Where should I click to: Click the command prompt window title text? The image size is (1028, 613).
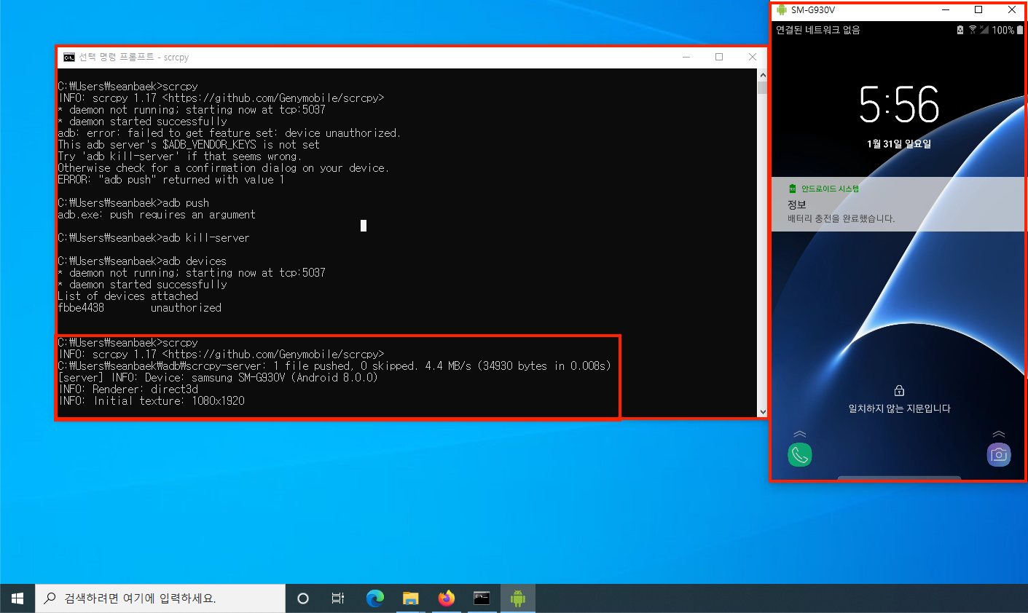(134, 57)
